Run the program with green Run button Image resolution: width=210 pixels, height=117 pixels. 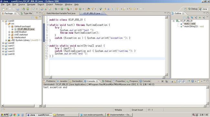[x=62, y=9]
